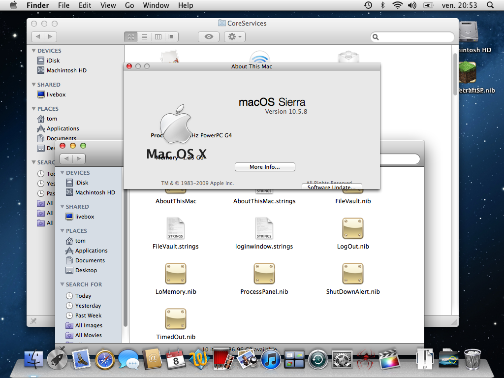
Task: Click the CoreServices window vertical scrollbar
Action: pyautogui.click(x=455, y=74)
